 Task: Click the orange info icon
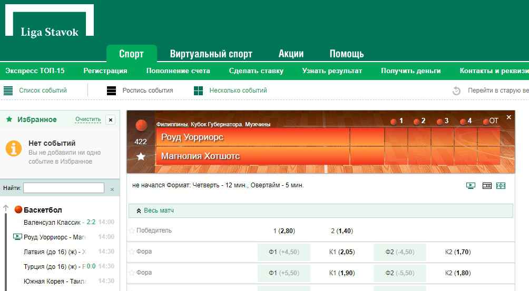coord(14,148)
